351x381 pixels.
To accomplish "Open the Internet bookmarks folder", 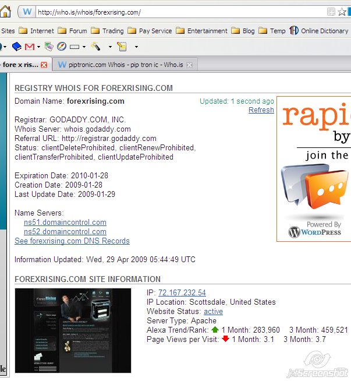I will [x=37, y=31].
